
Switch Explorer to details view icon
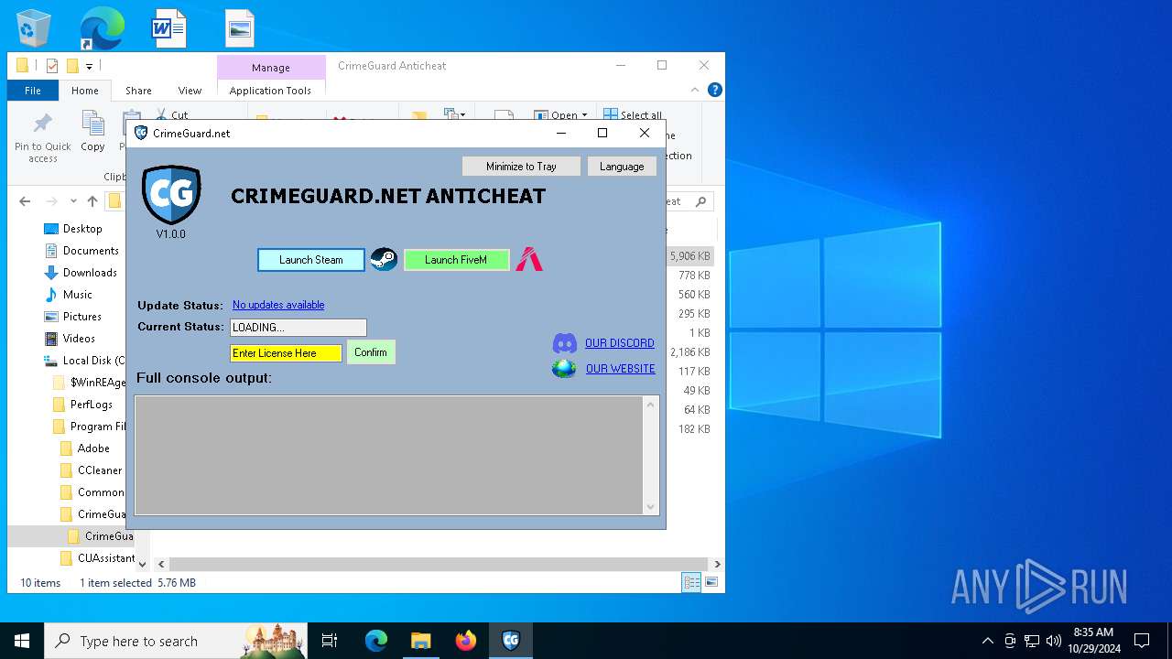pos(691,582)
